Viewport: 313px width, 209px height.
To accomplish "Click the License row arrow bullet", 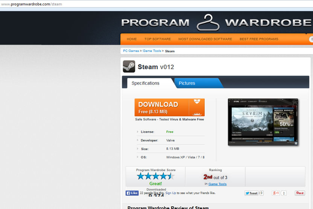I will pyautogui.click(x=138, y=132).
